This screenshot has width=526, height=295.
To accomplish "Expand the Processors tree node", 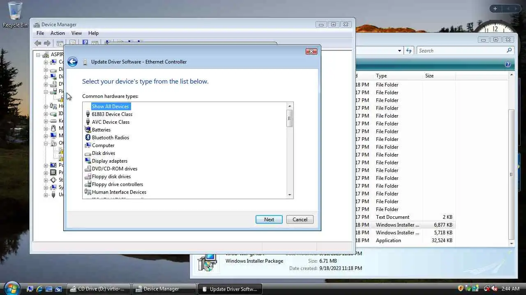I will [46, 172].
